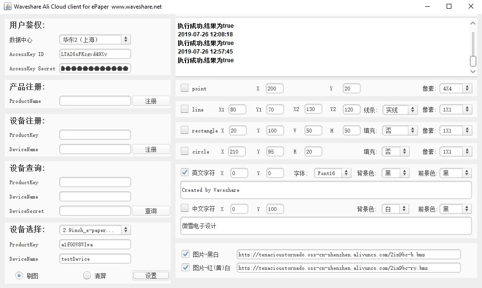Click the line Y2 field
This screenshot has width=482, height=288.
click(351, 109)
